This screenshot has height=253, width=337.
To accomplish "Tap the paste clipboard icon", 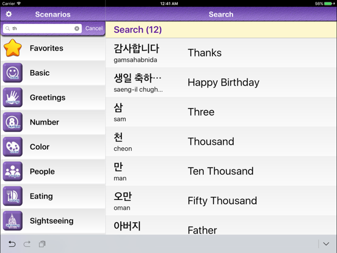I will pos(42,244).
